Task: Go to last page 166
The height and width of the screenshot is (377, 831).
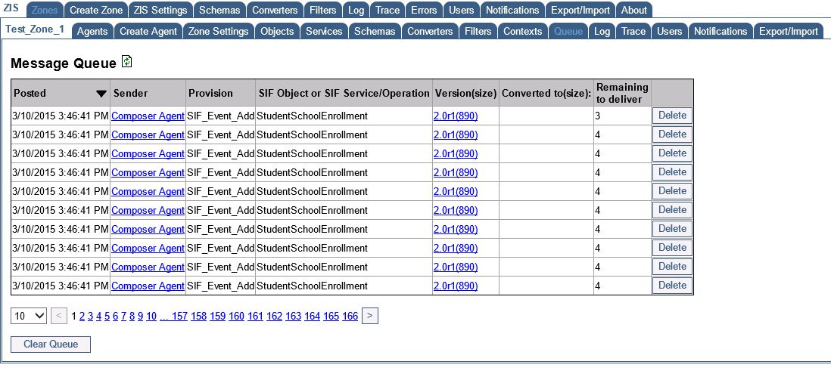Action: [x=350, y=317]
